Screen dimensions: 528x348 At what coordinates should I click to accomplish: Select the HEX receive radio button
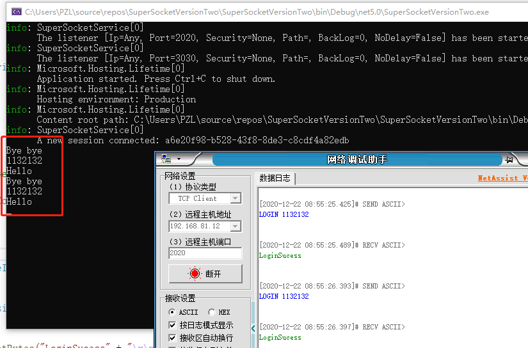(211, 312)
